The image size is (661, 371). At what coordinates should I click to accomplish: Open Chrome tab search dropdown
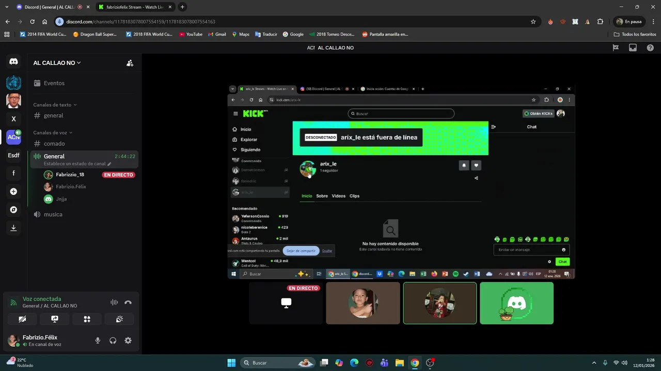[x=7, y=7]
